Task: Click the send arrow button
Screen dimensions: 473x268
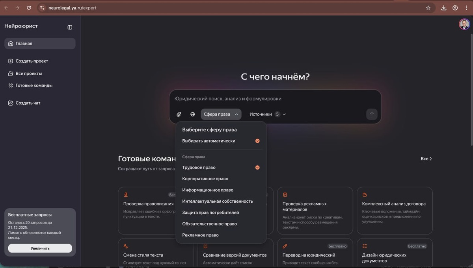Action: 372,114
